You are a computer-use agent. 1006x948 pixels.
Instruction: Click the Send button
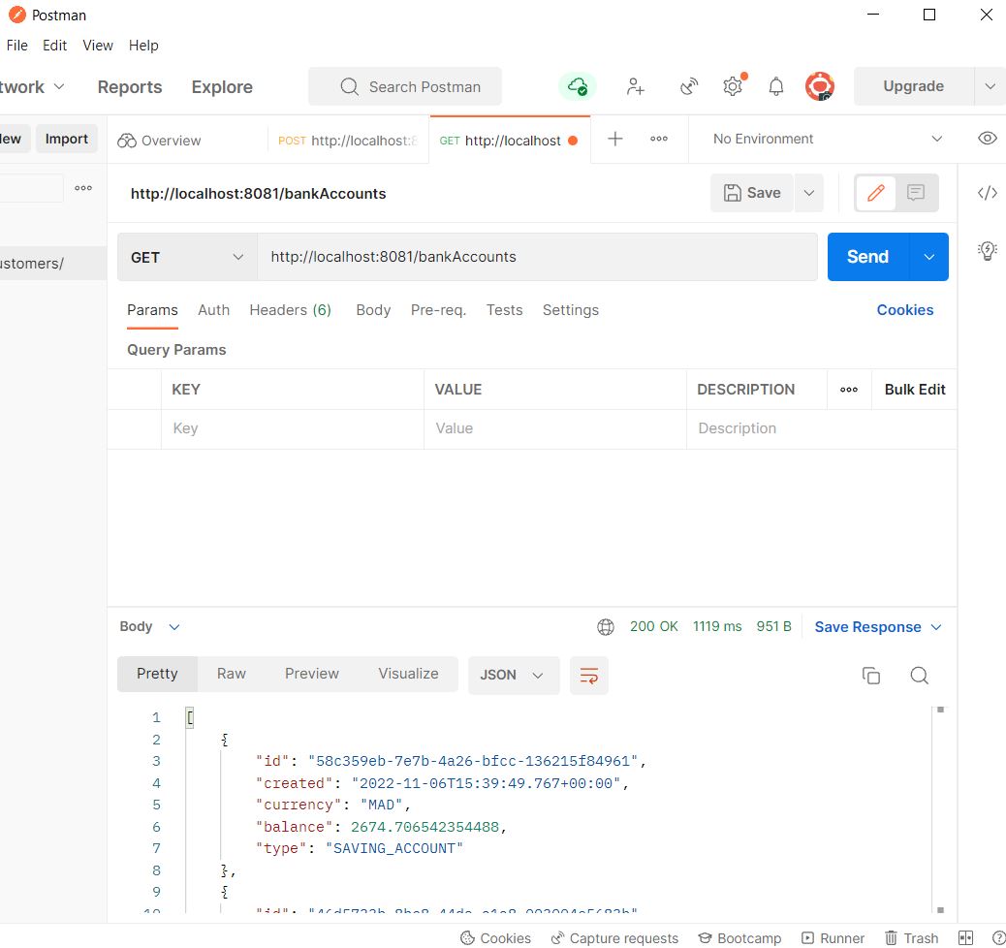(x=867, y=257)
